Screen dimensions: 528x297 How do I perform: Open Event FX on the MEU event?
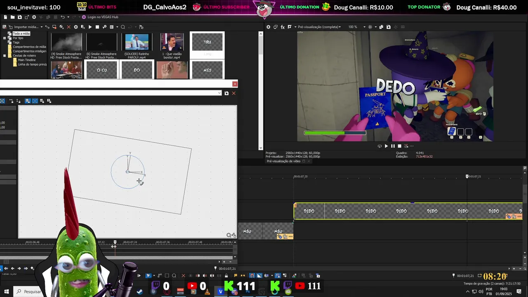(x=285, y=237)
